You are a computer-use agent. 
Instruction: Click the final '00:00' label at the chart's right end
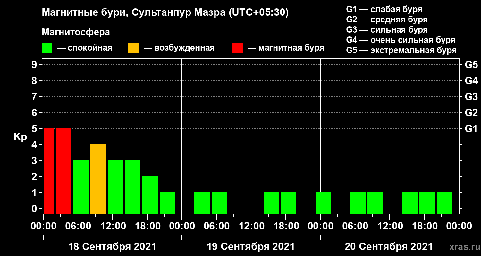click(459, 226)
